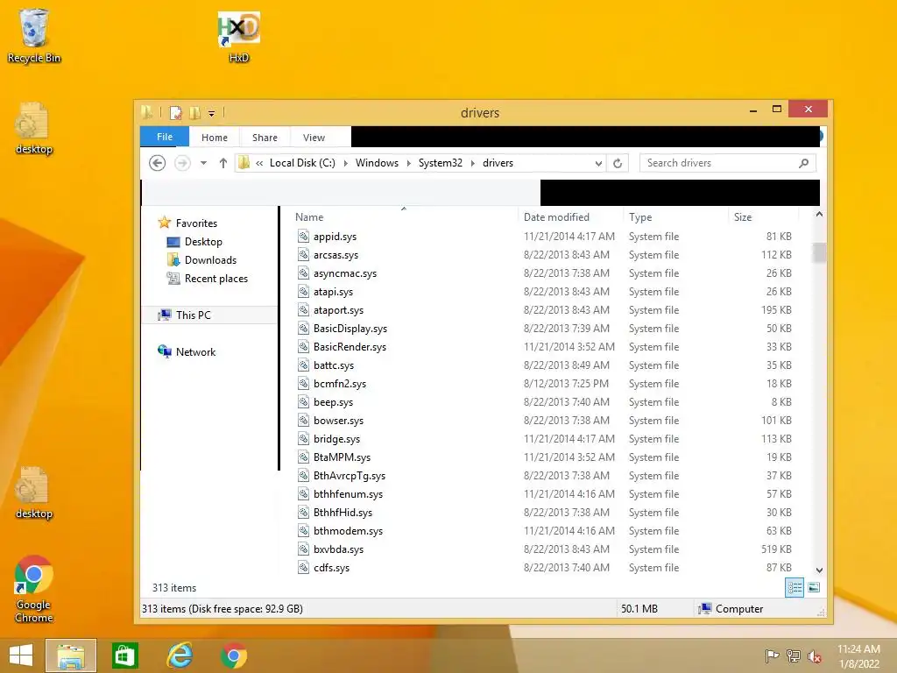Switch to Large icons view layout

(x=814, y=587)
